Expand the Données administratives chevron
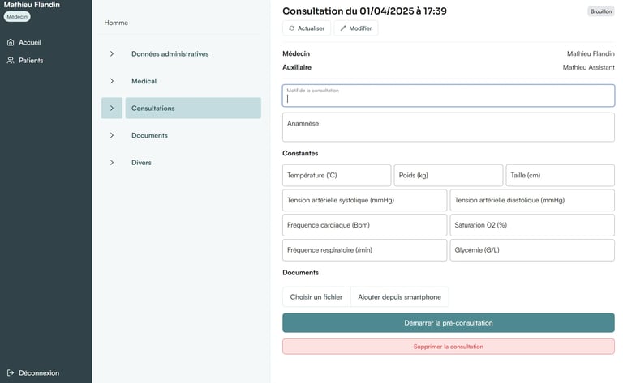This screenshot has height=383, width=623. [x=112, y=54]
